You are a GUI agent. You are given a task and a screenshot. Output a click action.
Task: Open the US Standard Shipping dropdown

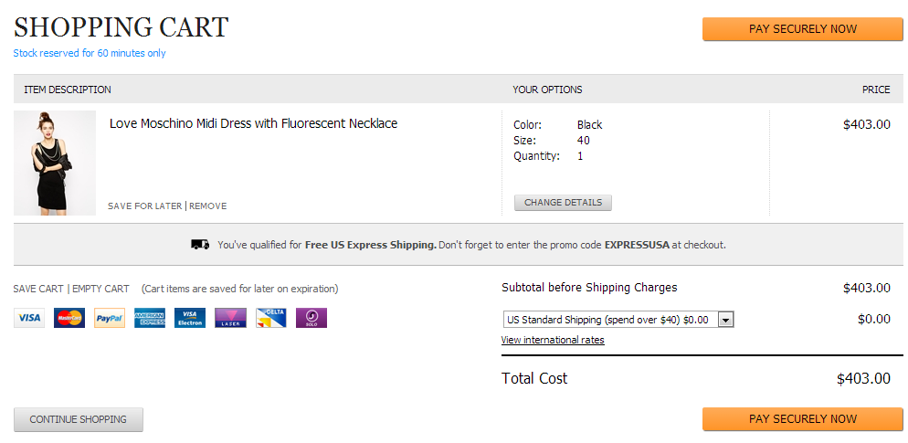pos(618,320)
